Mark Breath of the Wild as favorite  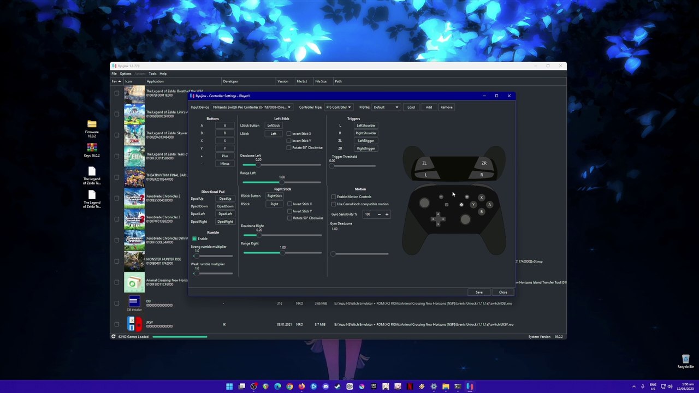tap(117, 93)
